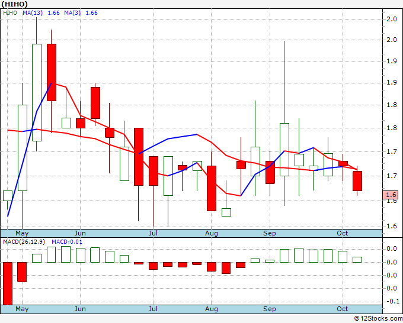Screen dimensions: 403x323
Task: Click the large red candlestick at August start
Action: coord(212,188)
